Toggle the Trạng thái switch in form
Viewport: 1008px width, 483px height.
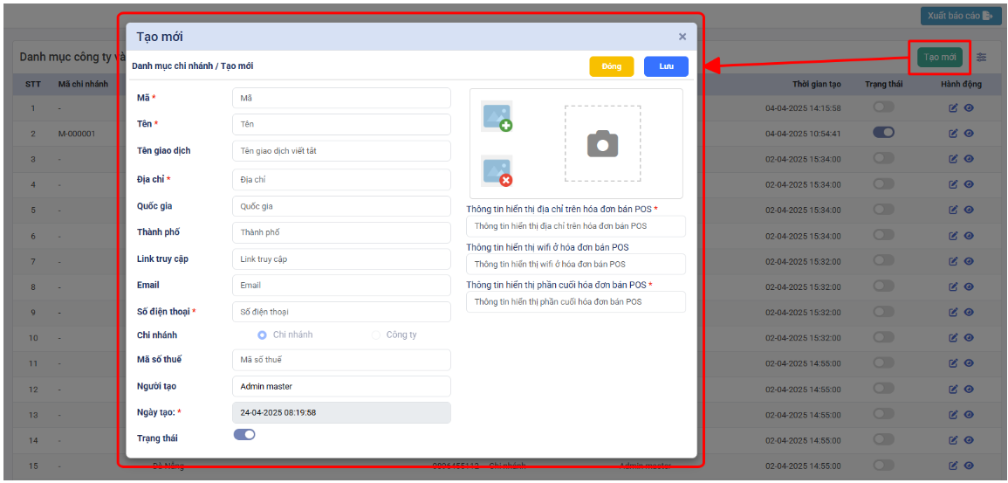click(244, 435)
